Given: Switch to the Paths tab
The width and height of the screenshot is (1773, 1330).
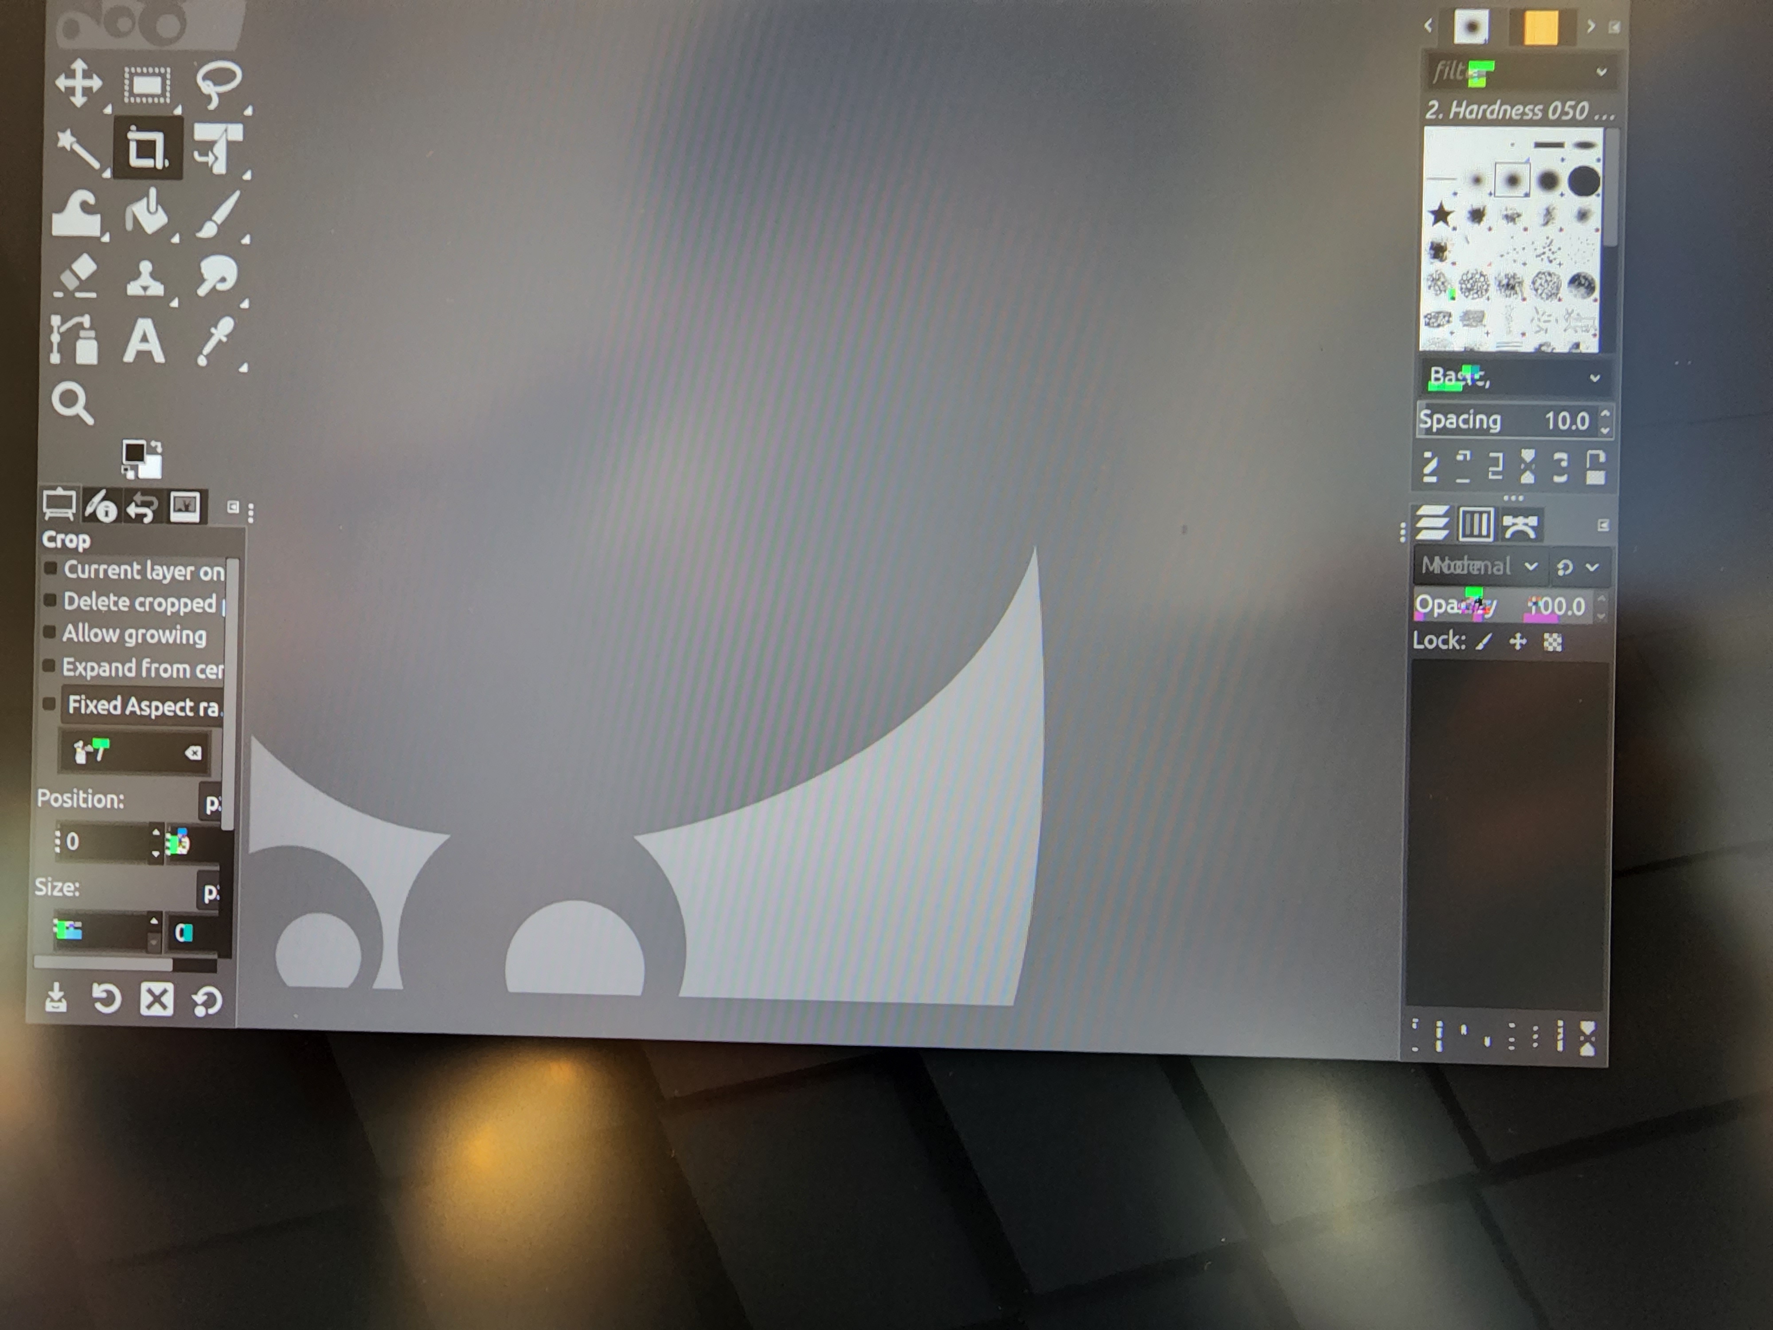Looking at the screenshot, I should pyautogui.click(x=1520, y=526).
